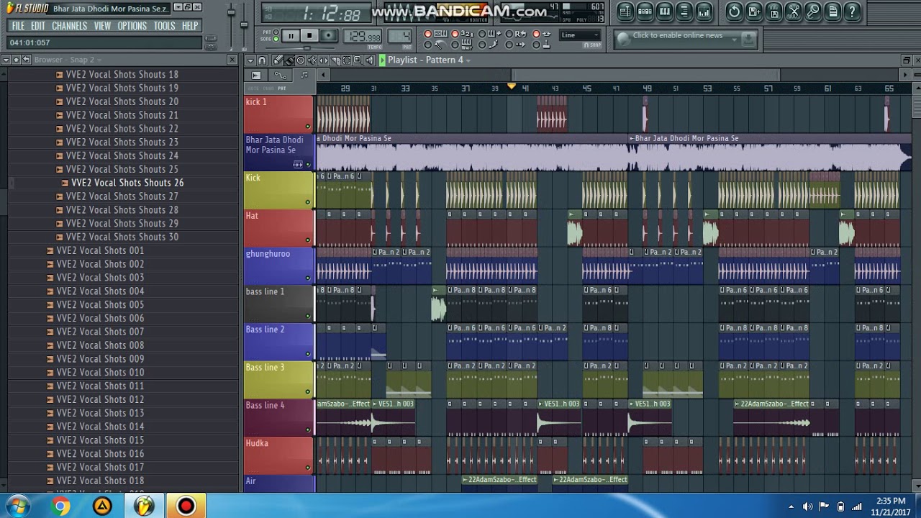This screenshot has height=518, width=921.
Task: Open the audio editor scissors icon
Action: click(794, 12)
